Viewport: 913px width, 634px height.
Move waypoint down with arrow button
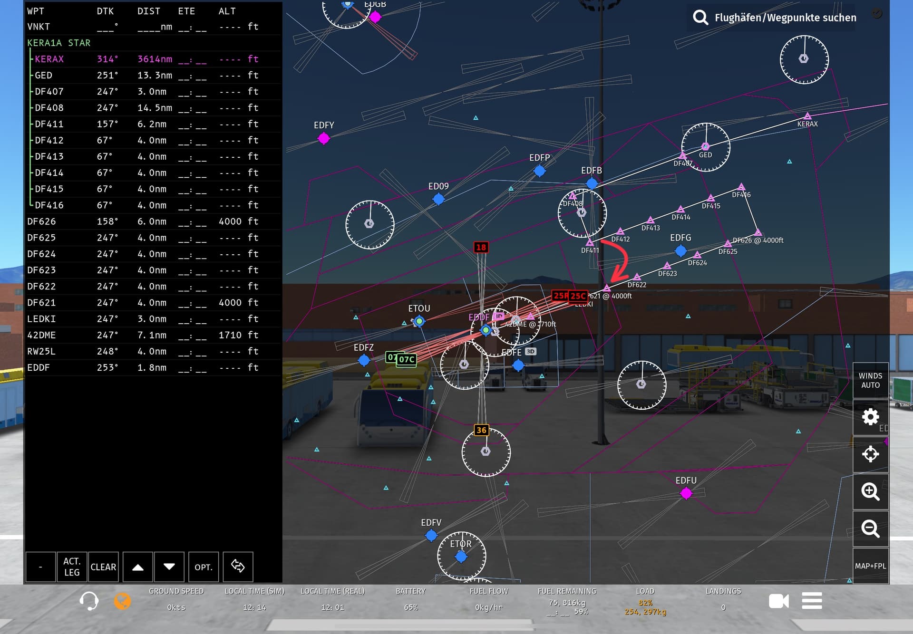[169, 567]
